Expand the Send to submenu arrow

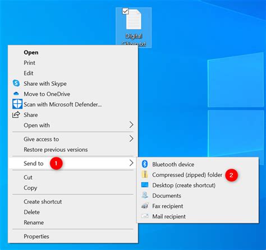[131, 163]
